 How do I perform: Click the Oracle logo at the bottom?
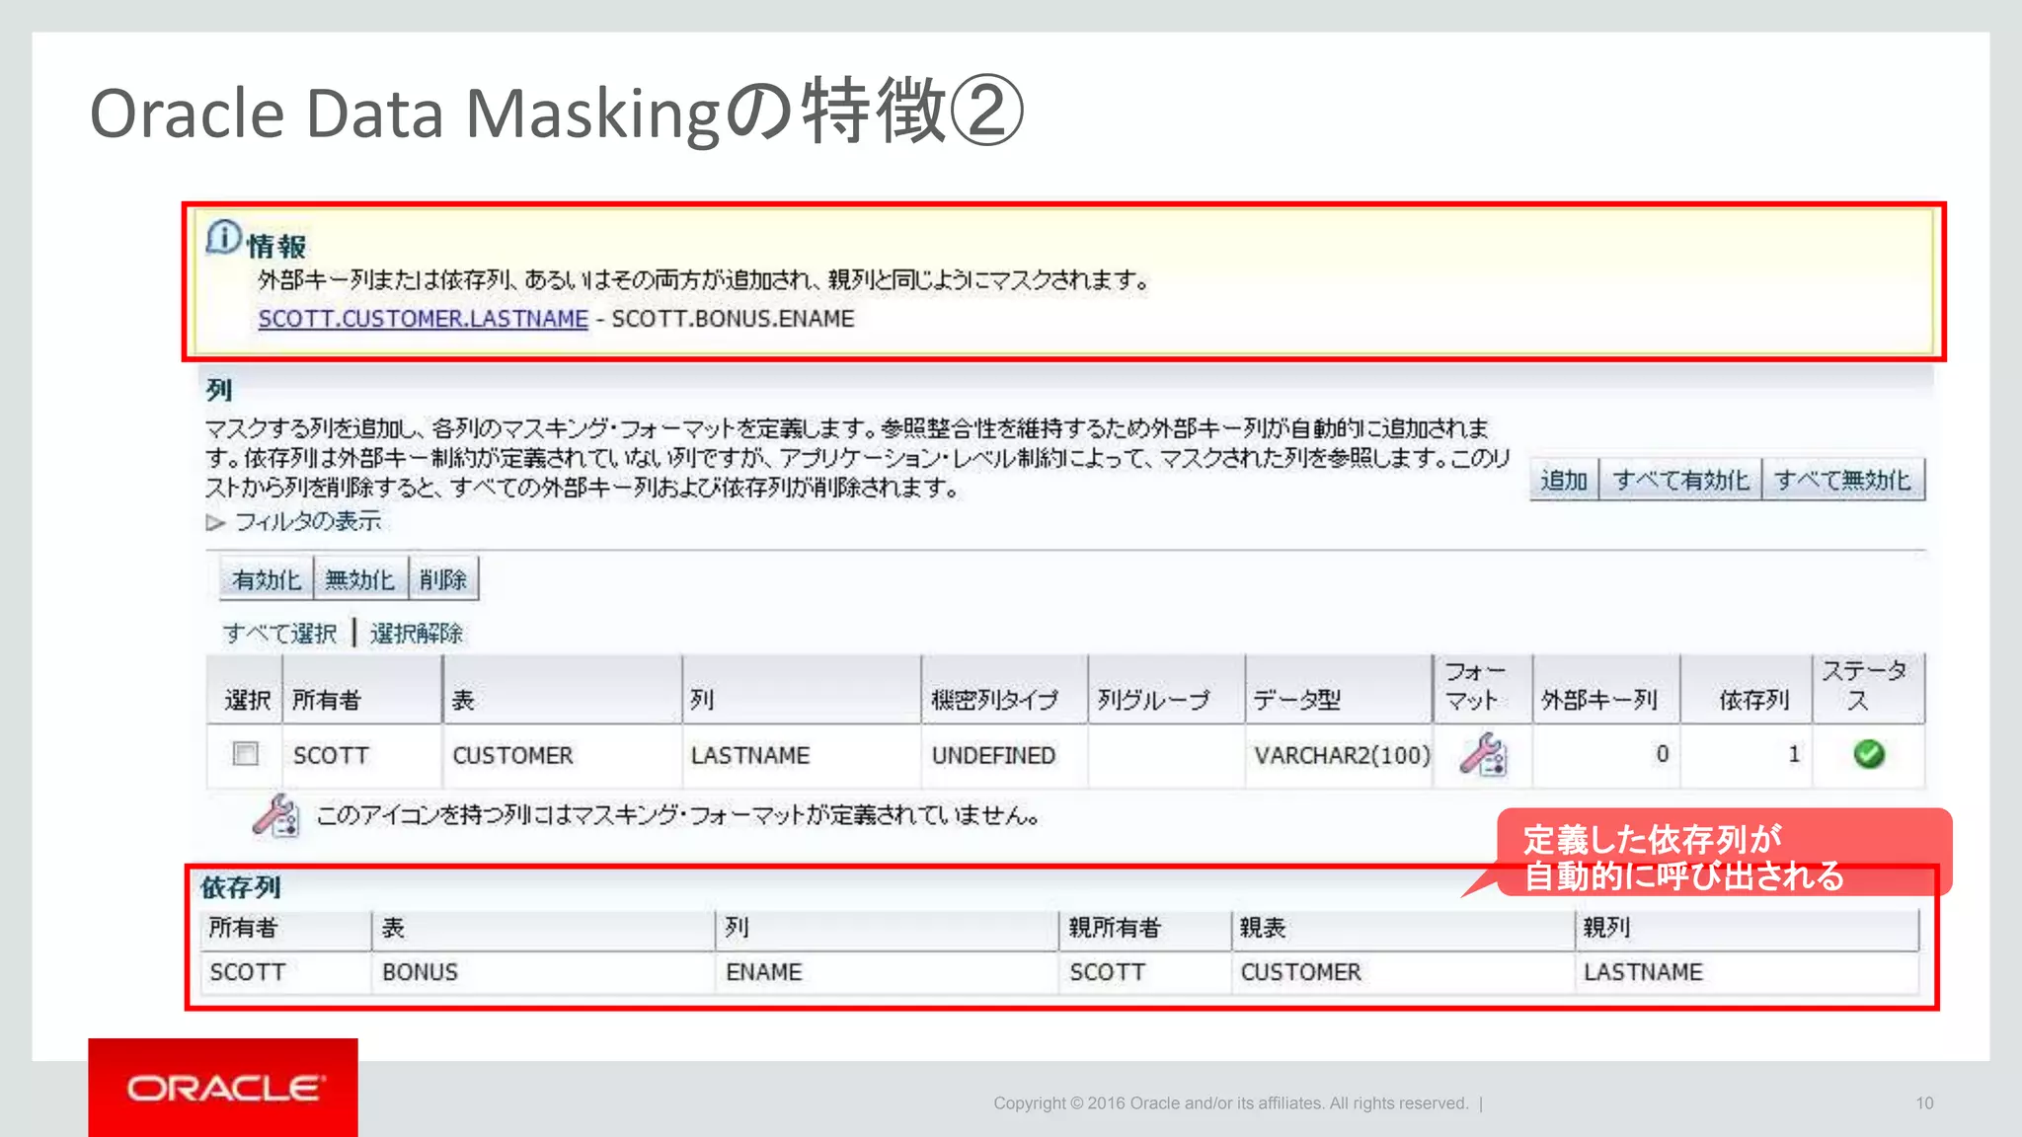(x=223, y=1088)
